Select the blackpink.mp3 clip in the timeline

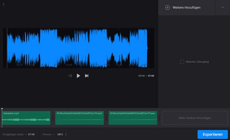point(26,118)
